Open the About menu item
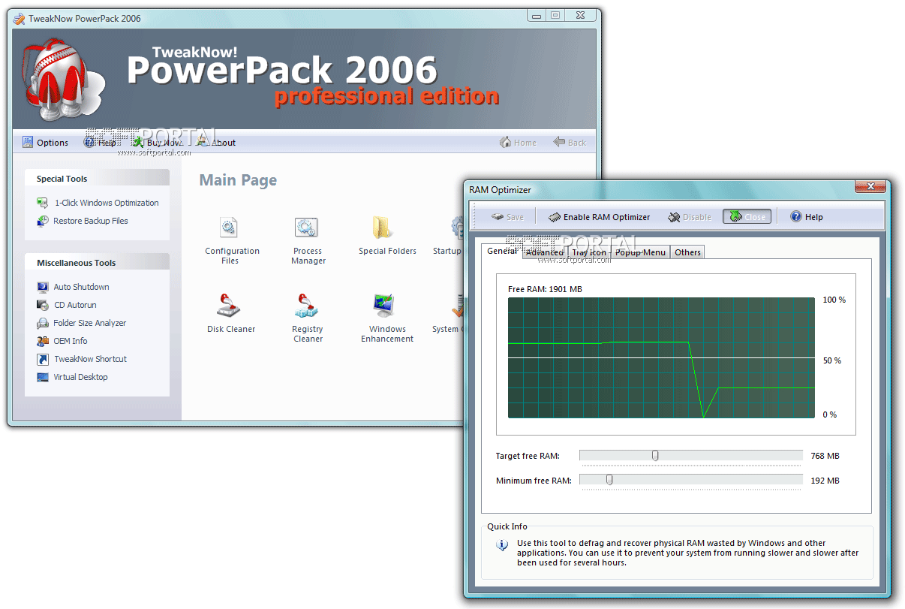Image resolution: width=905 pixels, height=609 pixels. (215, 143)
